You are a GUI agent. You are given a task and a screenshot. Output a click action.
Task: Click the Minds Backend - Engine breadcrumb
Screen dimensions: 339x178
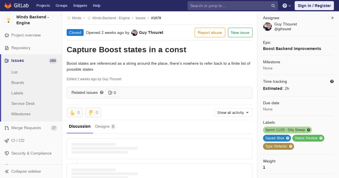(111, 18)
